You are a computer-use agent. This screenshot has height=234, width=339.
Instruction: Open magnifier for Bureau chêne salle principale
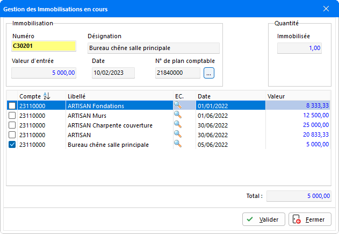[177, 145]
